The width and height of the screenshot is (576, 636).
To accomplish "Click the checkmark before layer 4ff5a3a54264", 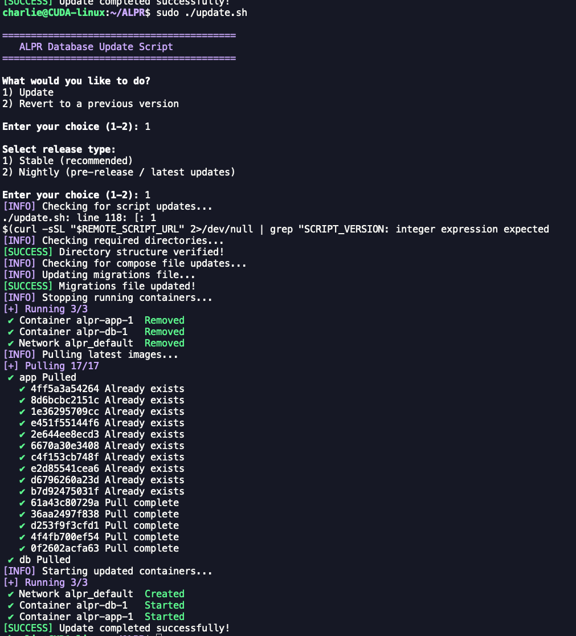I will [x=22, y=389].
